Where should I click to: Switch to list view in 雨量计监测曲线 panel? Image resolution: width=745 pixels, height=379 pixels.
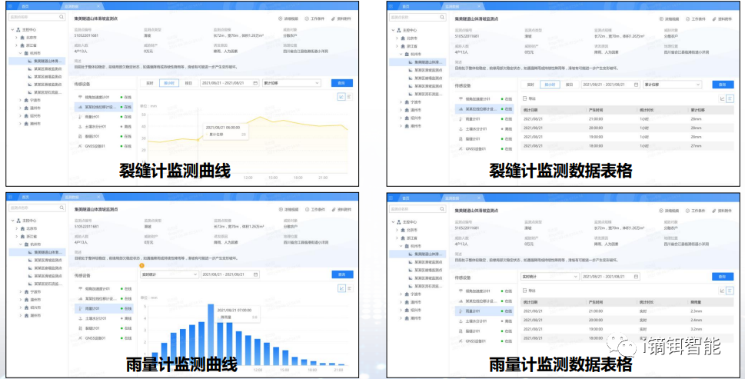[349, 288]
